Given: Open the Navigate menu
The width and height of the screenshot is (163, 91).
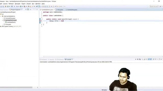Looking at the screenshot, I should (18, 4).
